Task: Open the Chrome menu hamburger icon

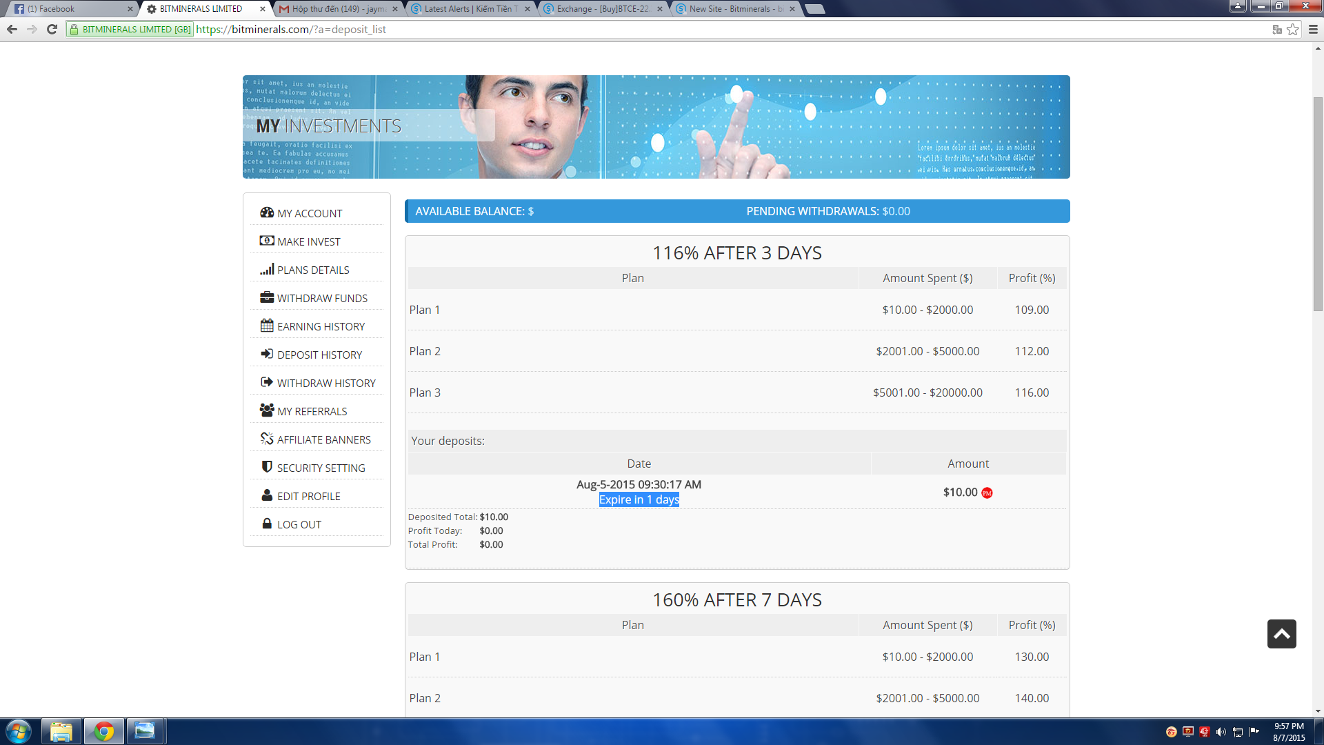Action: coord(1313,29)
